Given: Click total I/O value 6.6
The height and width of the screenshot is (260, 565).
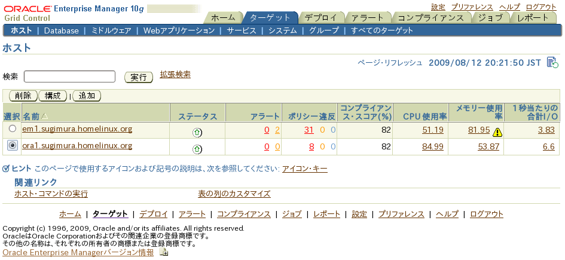Looking at the screenshot, I should pyautogui.click(x=549, y=147).
